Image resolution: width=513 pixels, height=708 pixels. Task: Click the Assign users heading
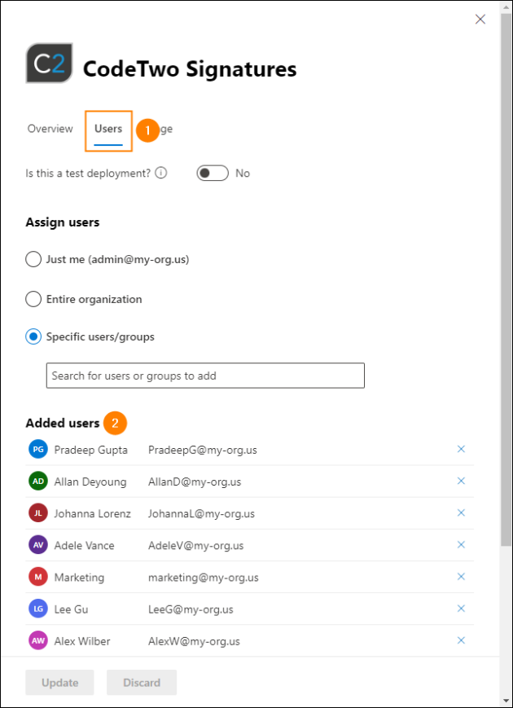[62, 222]
